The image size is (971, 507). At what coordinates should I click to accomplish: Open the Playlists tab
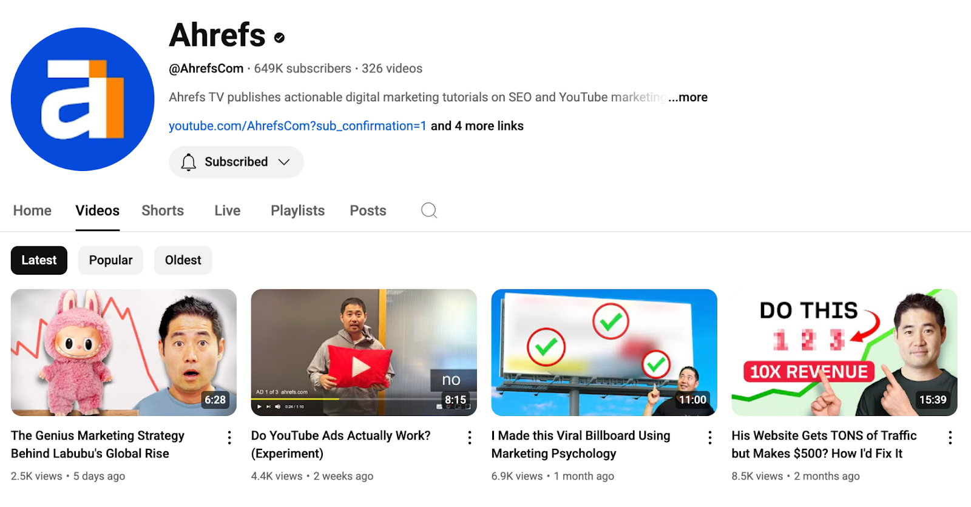(x=298, y=210)
